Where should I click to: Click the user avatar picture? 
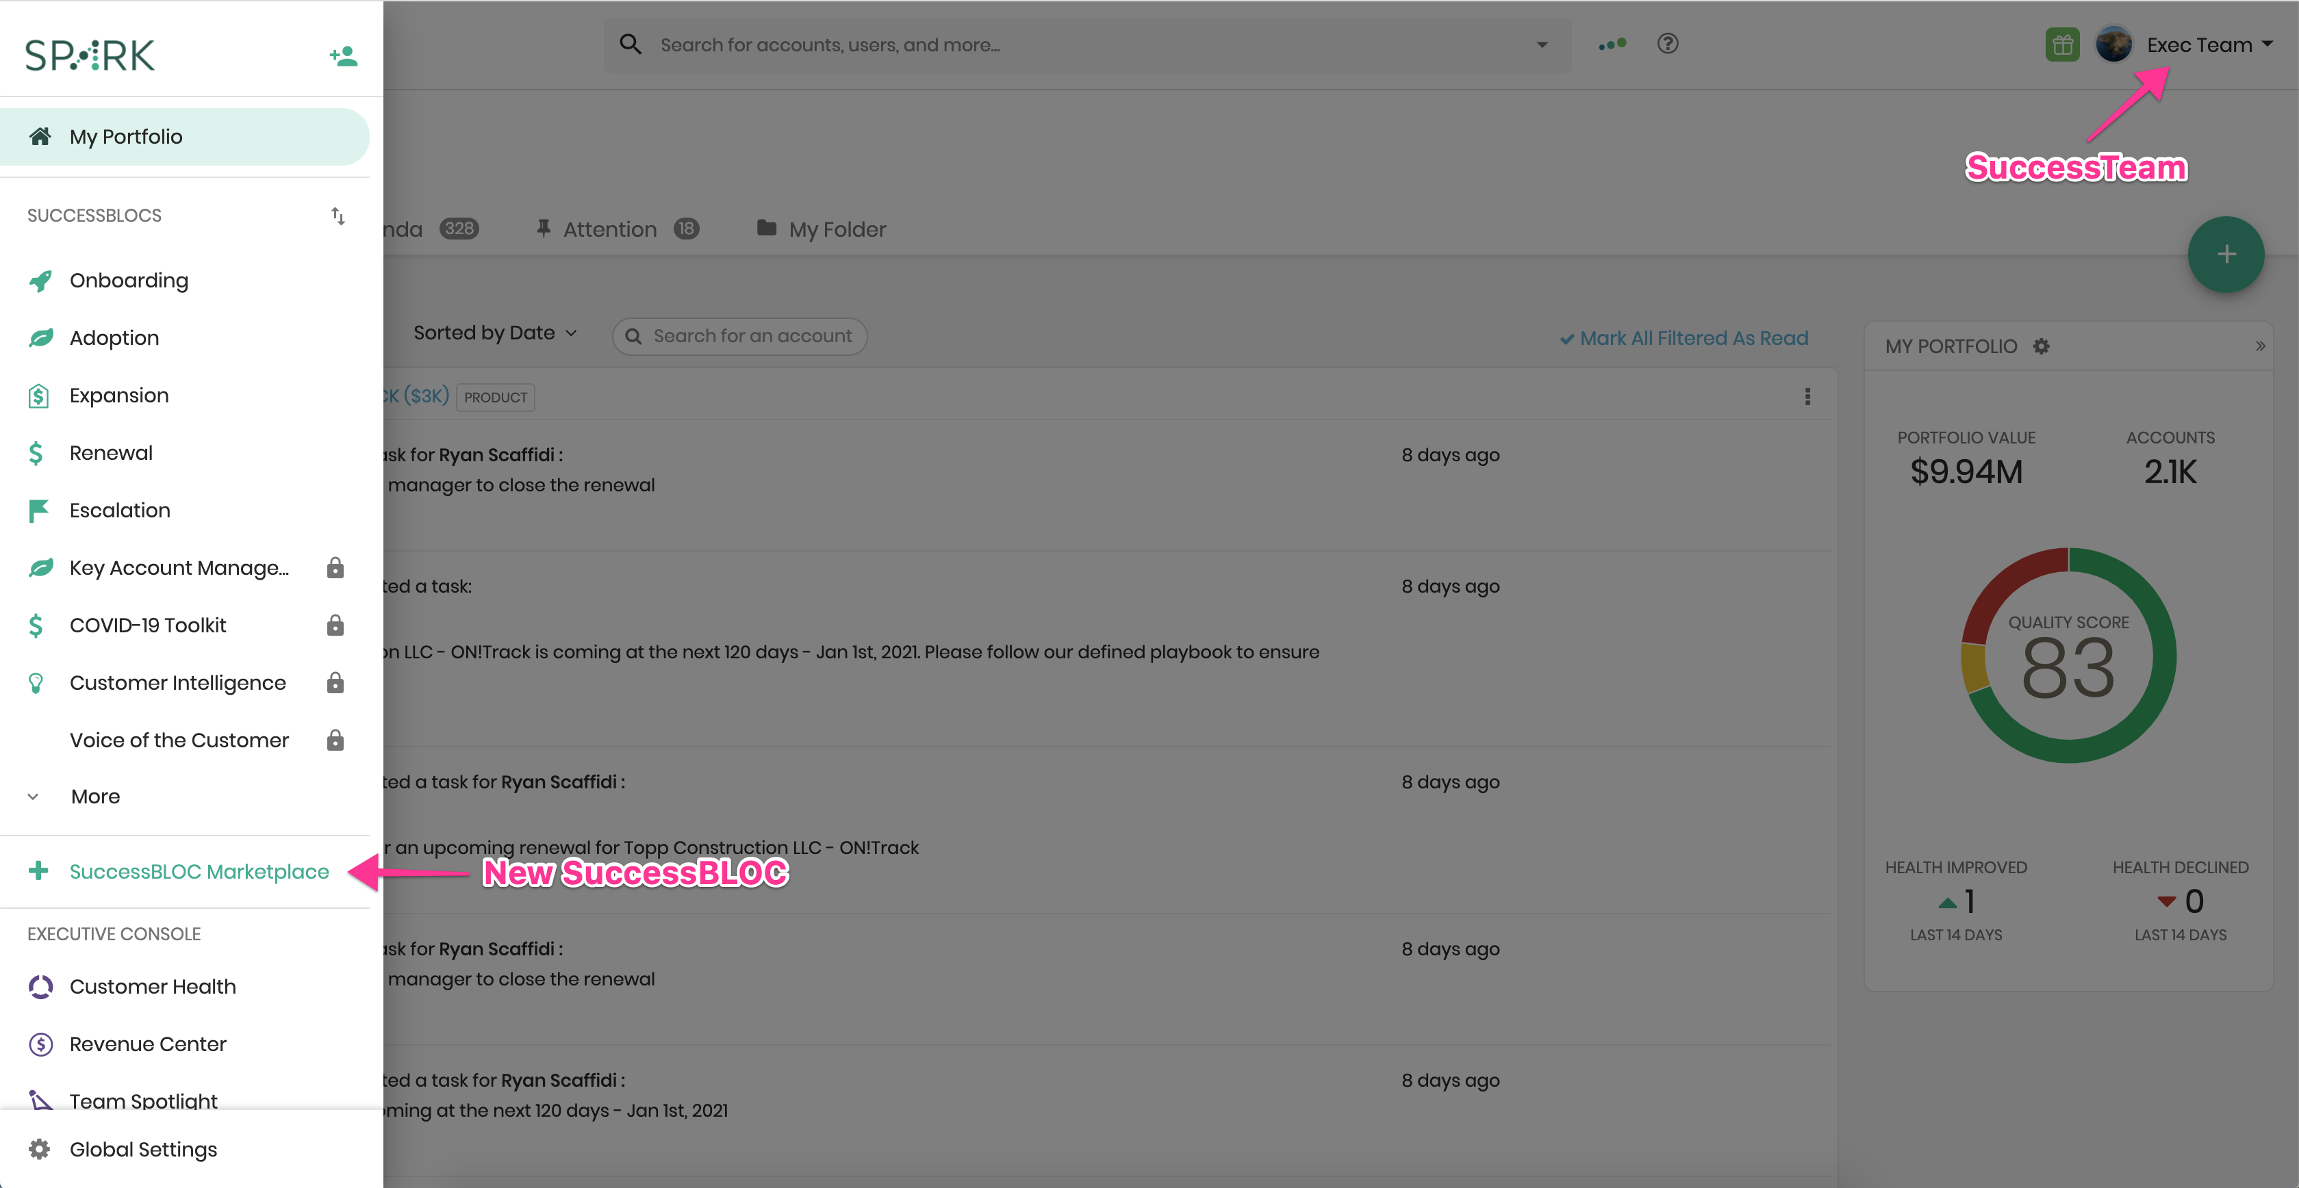click(2113, 44)
